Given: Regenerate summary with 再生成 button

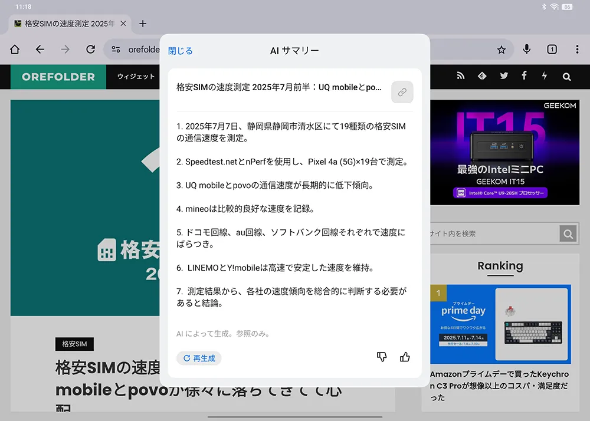Looking at the screenshot, I should pos(199,358).
